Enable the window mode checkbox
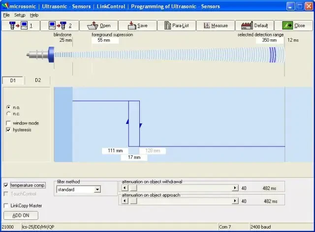Viewport: 315px width, 232px height. [8, 123]
